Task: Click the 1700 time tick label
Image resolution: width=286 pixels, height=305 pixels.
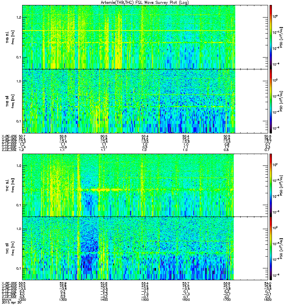Action: 227,300
